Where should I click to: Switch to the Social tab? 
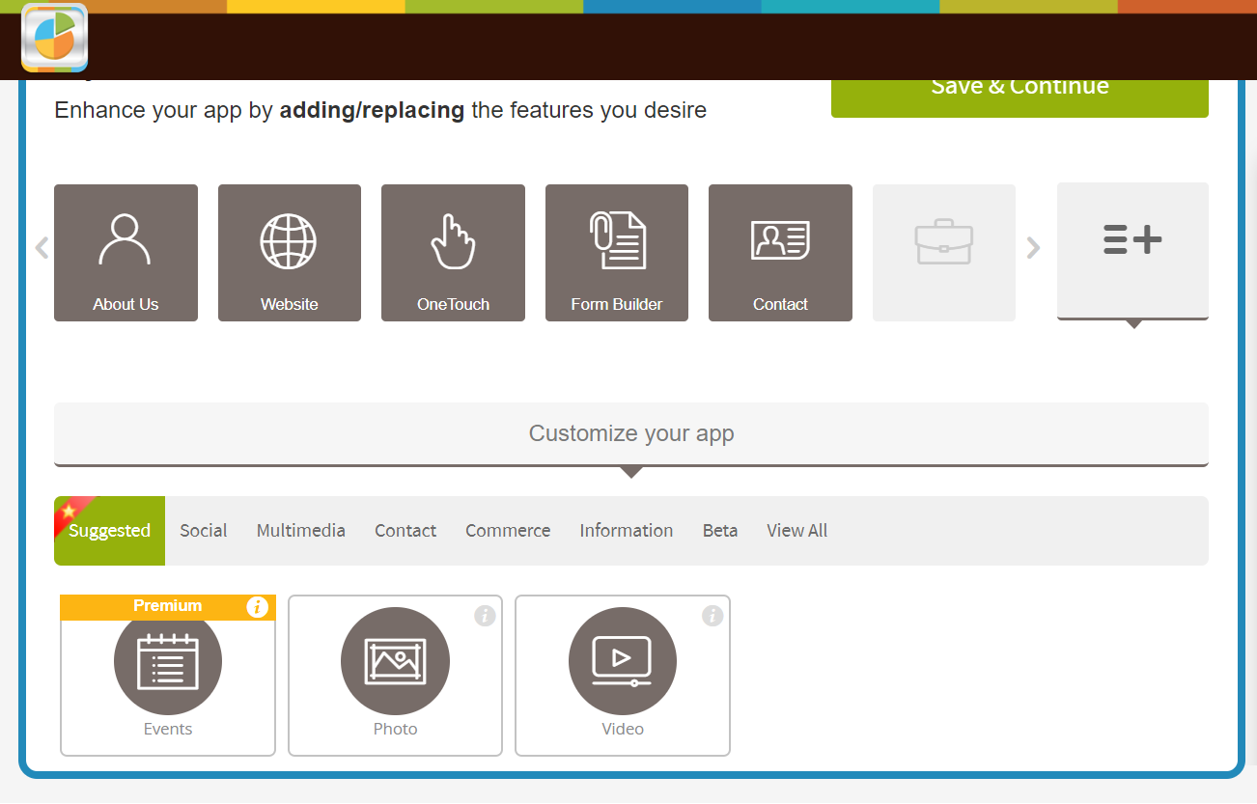203,531
